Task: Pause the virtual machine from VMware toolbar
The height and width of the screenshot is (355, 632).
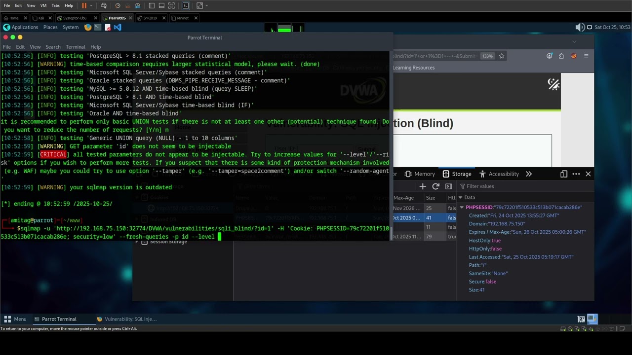Action: pos(84,5)
